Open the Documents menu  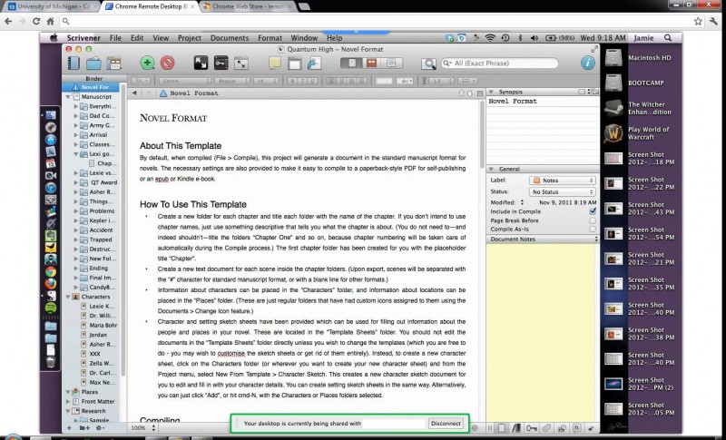pos(230,38)
